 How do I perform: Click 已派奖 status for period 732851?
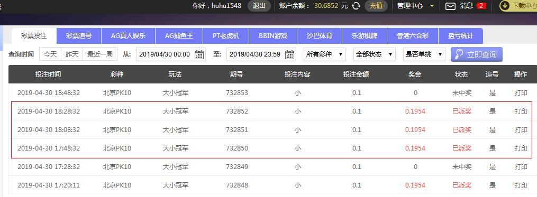pyautogui.click(x=462, y=129)
